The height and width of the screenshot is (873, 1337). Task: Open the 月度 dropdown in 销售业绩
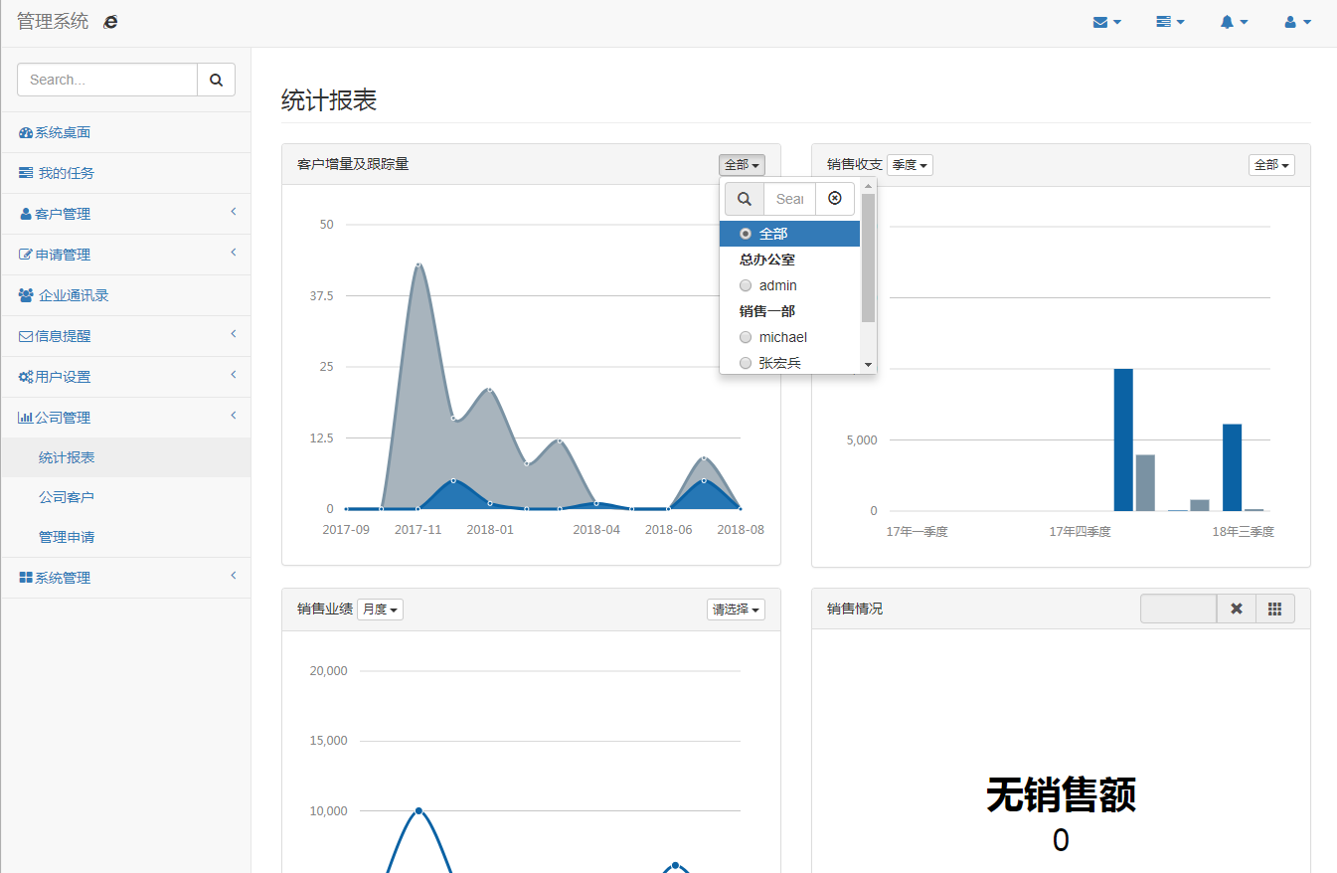pyautogui.click(x=380, y=610)
